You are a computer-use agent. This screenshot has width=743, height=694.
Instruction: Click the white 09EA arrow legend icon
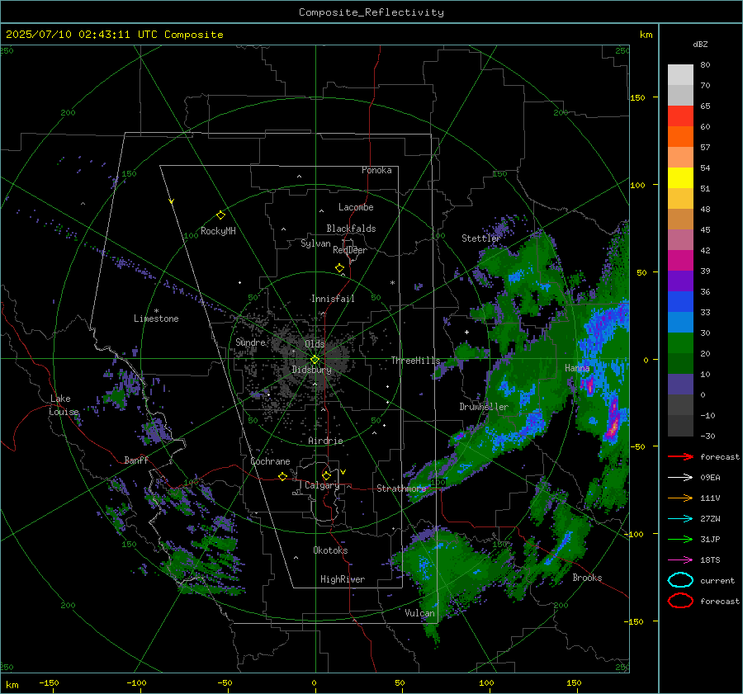click(680, 478)
